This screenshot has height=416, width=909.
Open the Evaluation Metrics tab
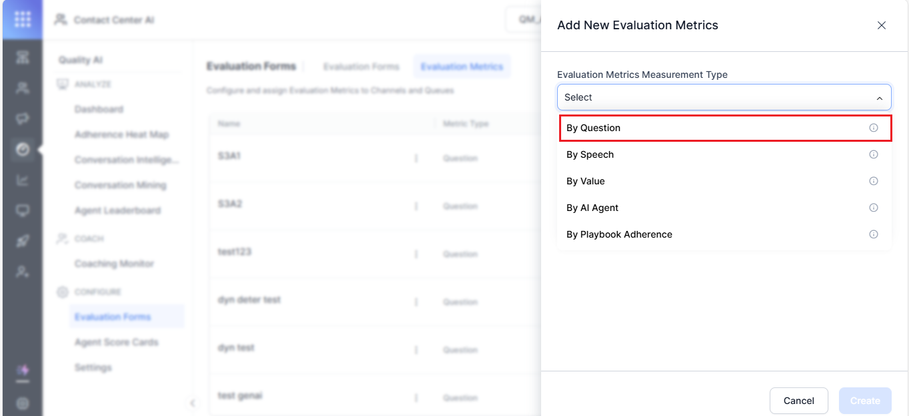click(462, 67)
